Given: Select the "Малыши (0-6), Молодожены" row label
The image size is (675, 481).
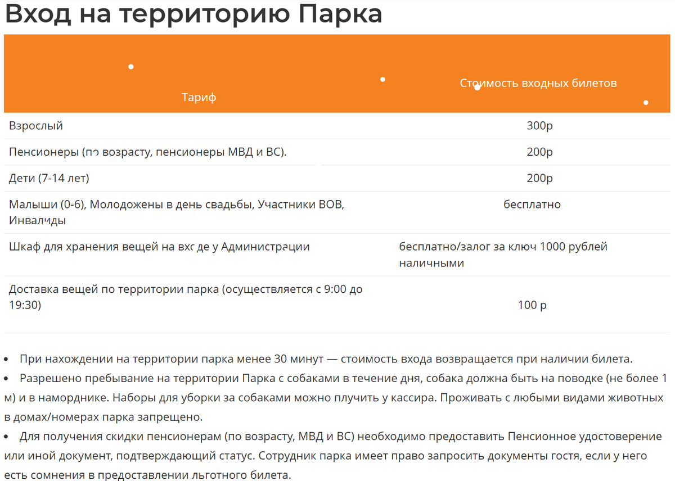Looking at the screenshot, I should pos(176,205).
